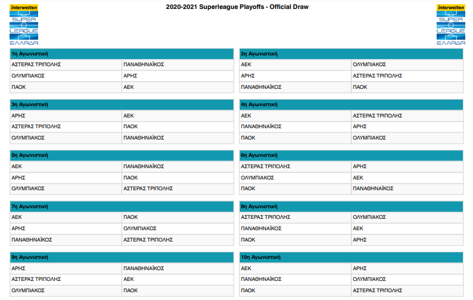
Task: Click away team ΠΑΟΚ in round 9
Action: click(x=131, y=290)
